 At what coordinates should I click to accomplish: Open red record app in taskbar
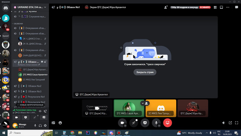[119, 133]
